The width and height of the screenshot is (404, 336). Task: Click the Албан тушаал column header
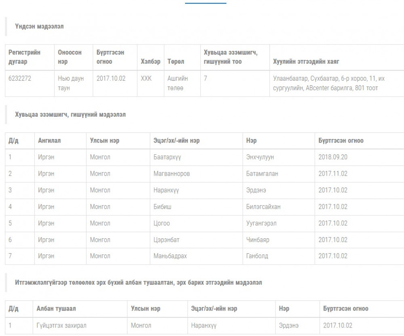point(56,309)
